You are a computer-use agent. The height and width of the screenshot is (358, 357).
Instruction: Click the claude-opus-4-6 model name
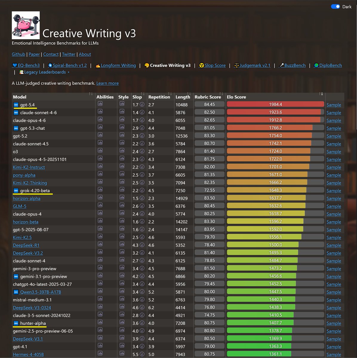point(29,120)
